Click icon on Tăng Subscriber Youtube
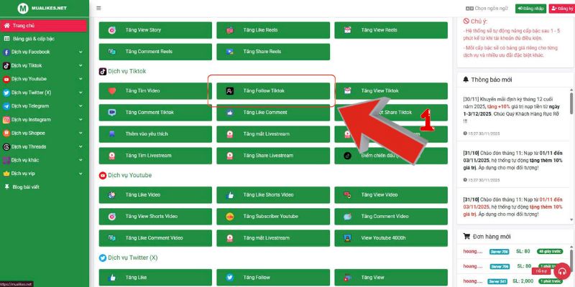The image size is (575, 287). 230,217
